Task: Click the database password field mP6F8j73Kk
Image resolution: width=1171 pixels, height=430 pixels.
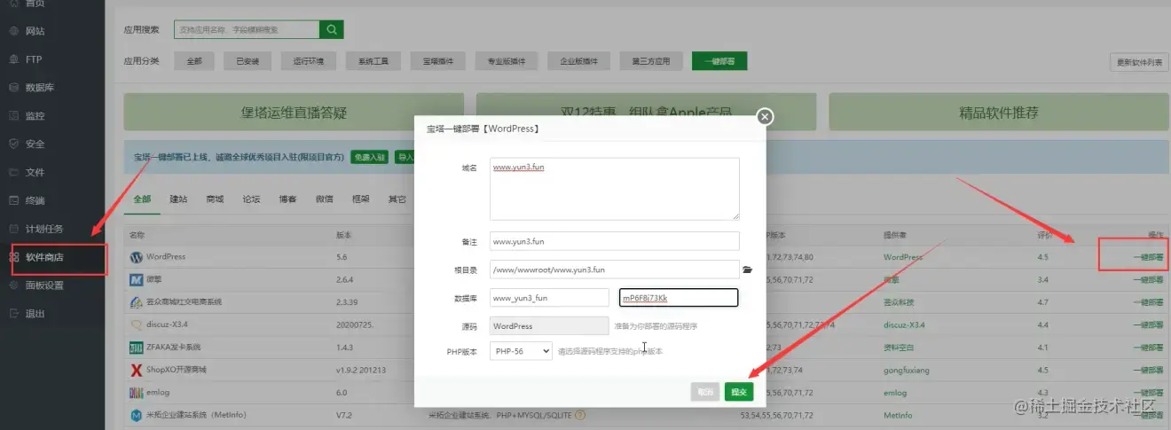Action: click(x=679, y=298)
